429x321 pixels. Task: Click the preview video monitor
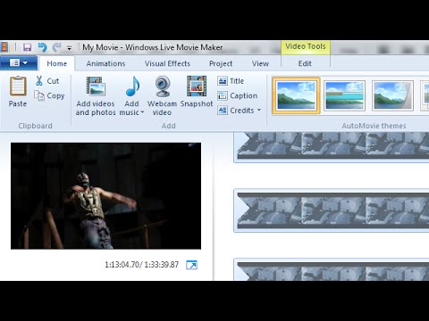105,196
